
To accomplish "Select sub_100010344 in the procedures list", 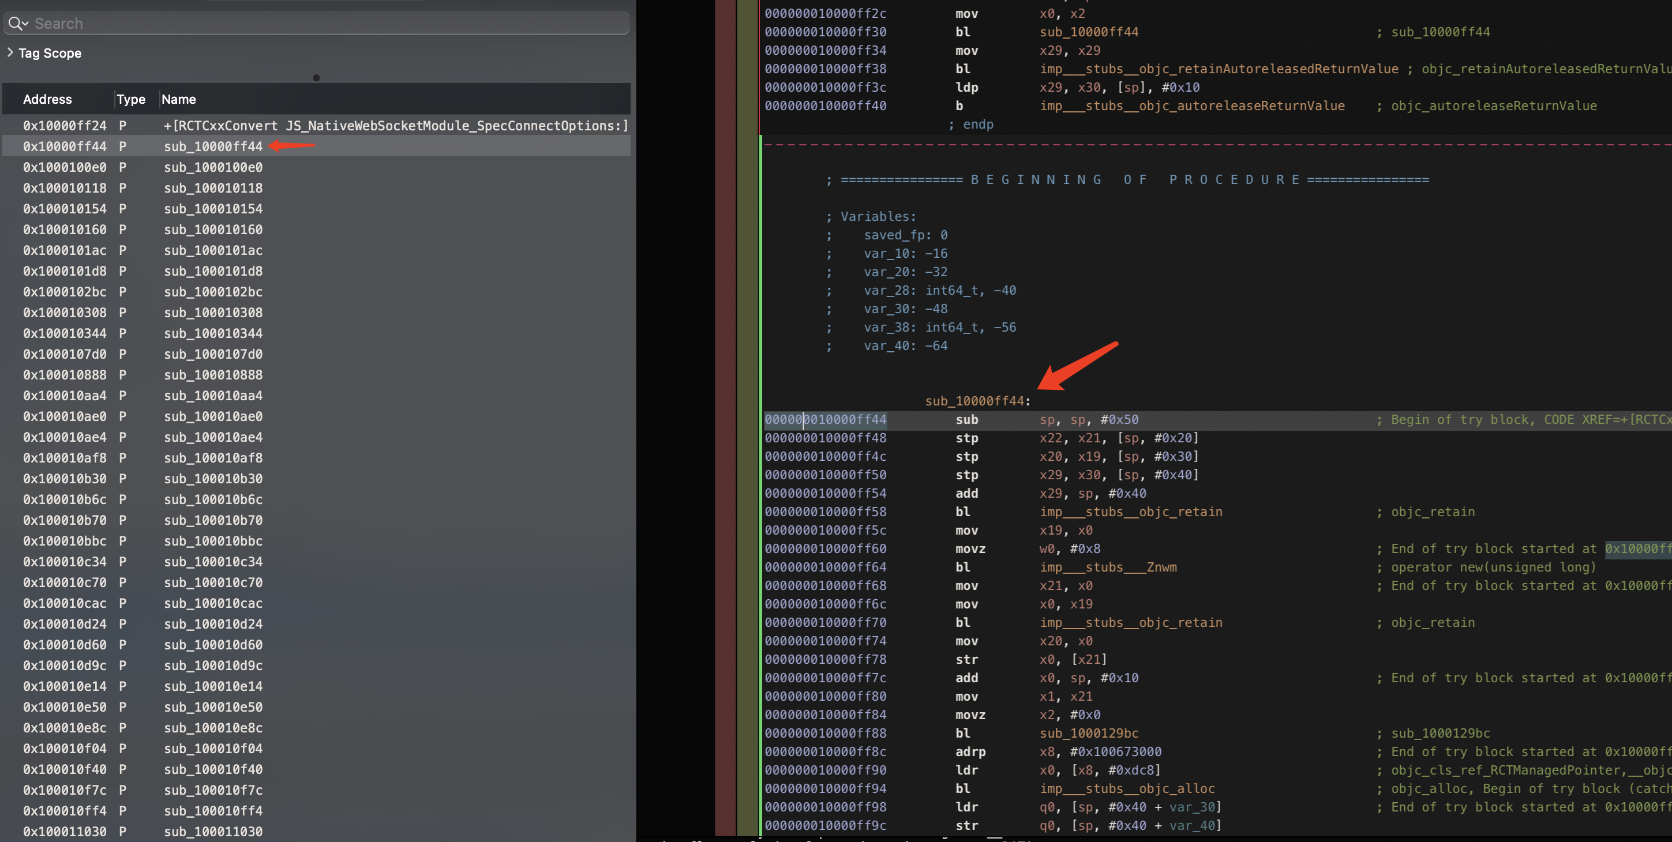I will pos(316,333).
